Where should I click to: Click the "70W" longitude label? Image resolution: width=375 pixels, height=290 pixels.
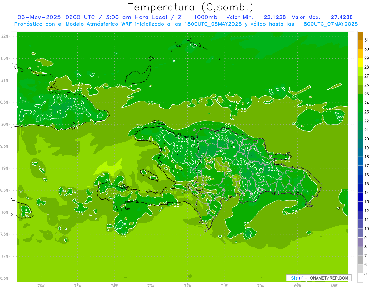261,286
